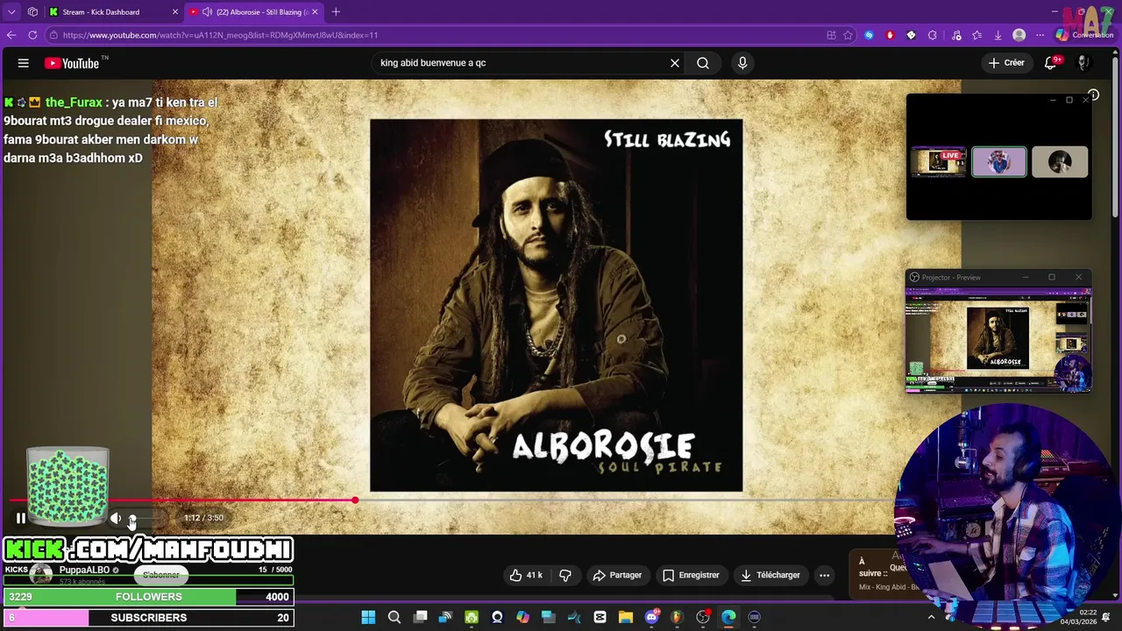Click the YouTube search magnifier button
The image size is (1122, 631).
(x=703, y=63)
